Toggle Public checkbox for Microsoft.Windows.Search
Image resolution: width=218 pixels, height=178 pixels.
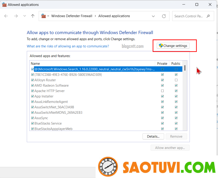(176, 69)
